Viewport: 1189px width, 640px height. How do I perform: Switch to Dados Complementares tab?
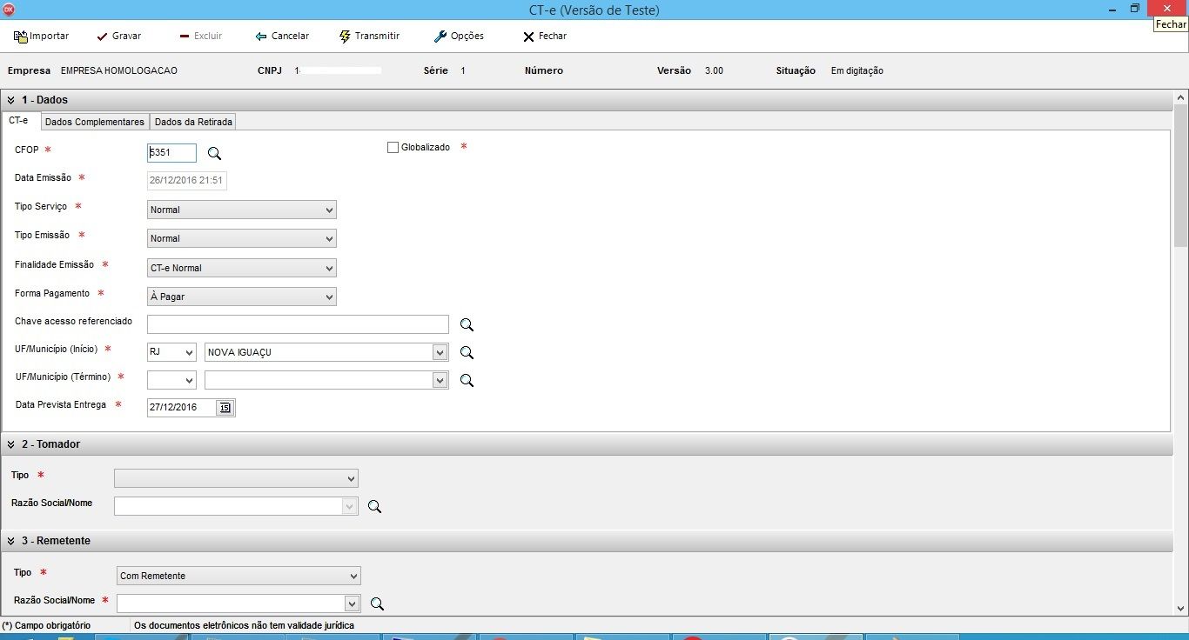(94, 122)
